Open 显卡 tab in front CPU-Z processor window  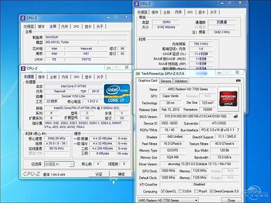[x=88, y=77]
